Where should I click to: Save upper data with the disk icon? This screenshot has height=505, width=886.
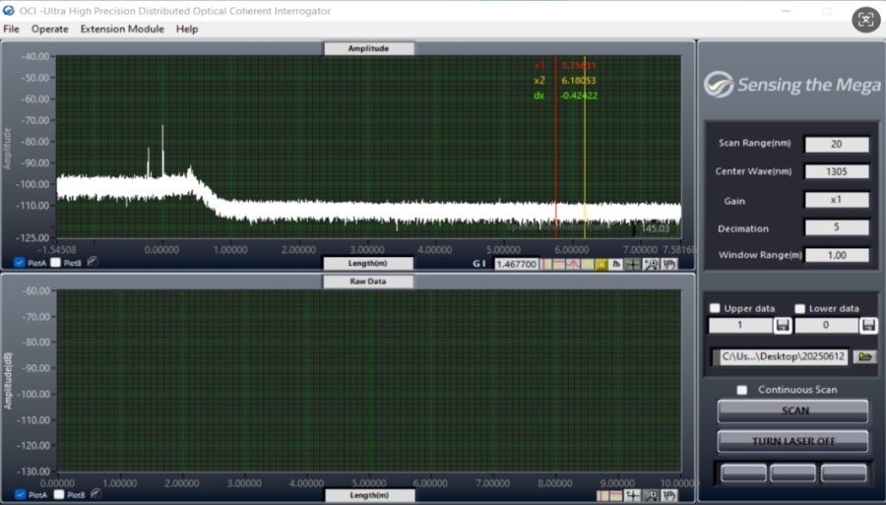[783, 326]
